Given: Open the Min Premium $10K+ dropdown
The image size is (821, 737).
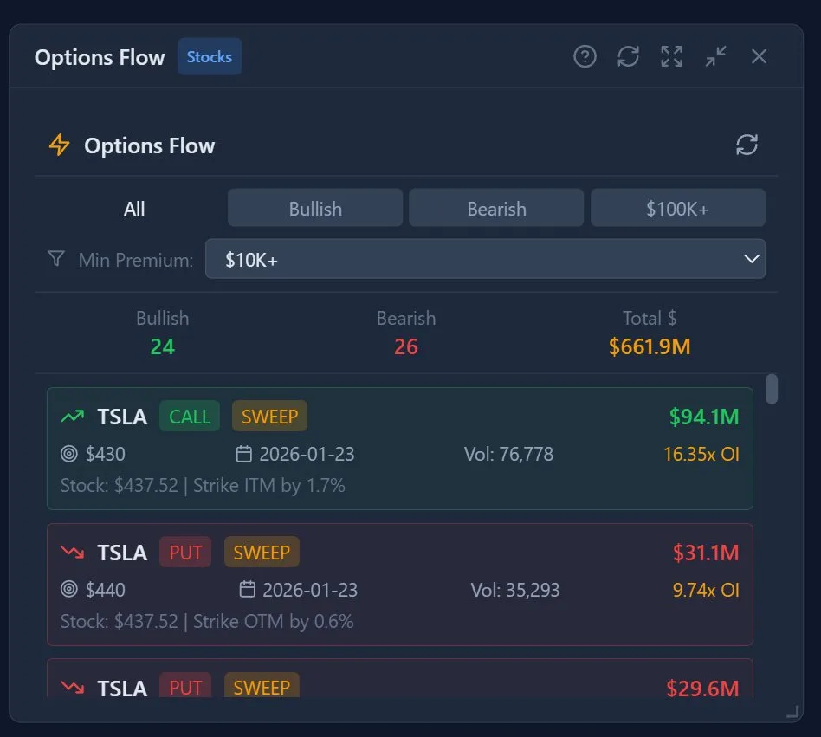Looking at the screenshot, I should 485,259.
